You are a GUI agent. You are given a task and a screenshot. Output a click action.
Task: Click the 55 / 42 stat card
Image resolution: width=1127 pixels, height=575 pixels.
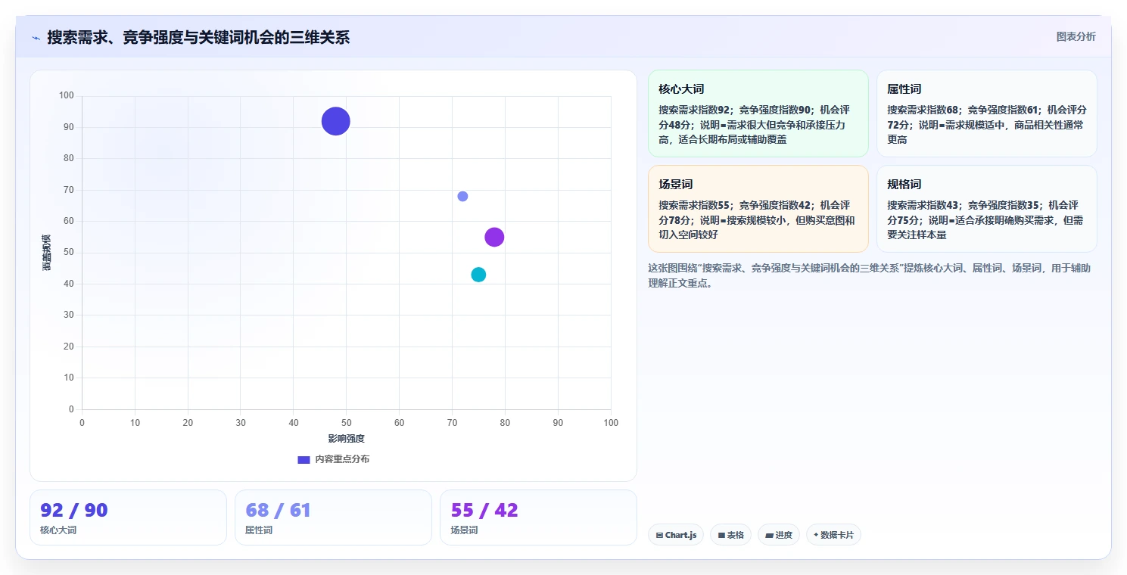point(538,517)
